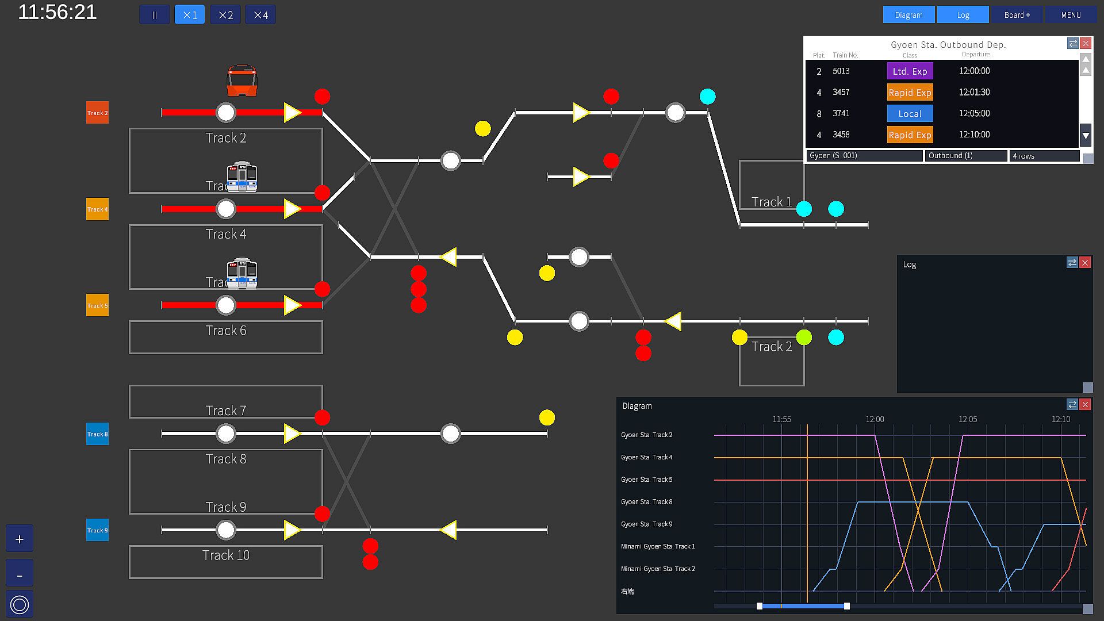Toggle the white node on Track 9 line
1104x621 pixels.
(226, 530)
